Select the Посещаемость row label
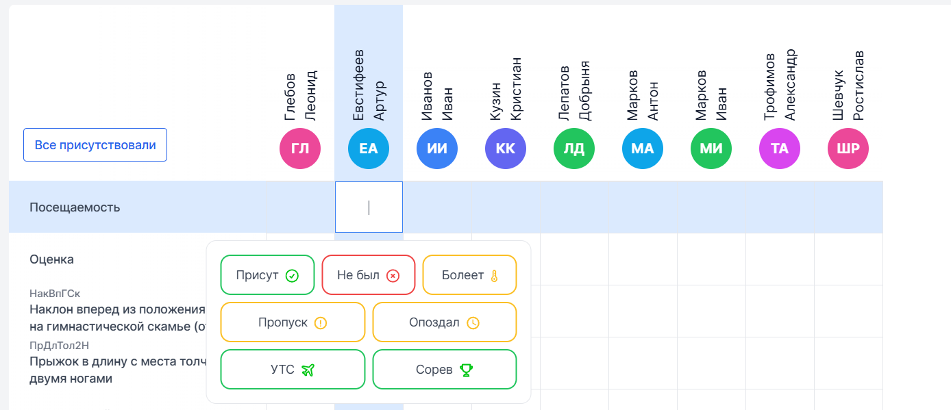This screenshot has height=410, width=951. coord(75,207)
